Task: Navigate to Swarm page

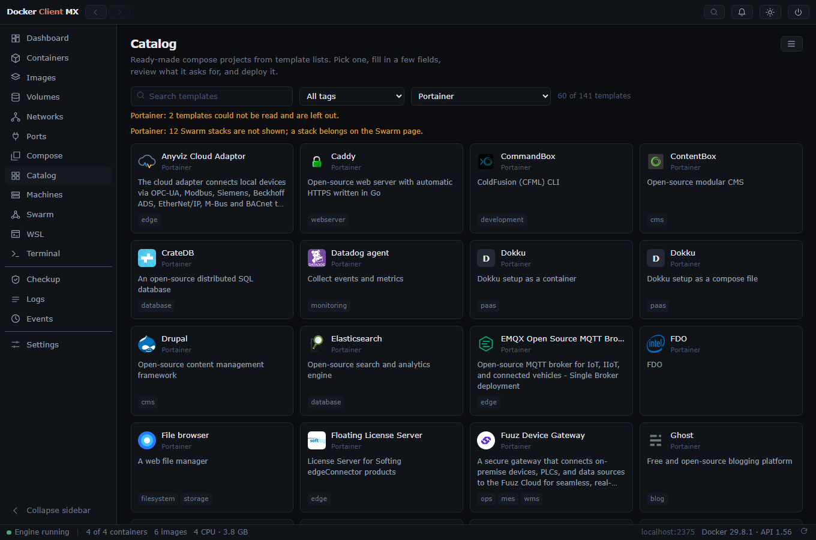Action: coord(58,215)
